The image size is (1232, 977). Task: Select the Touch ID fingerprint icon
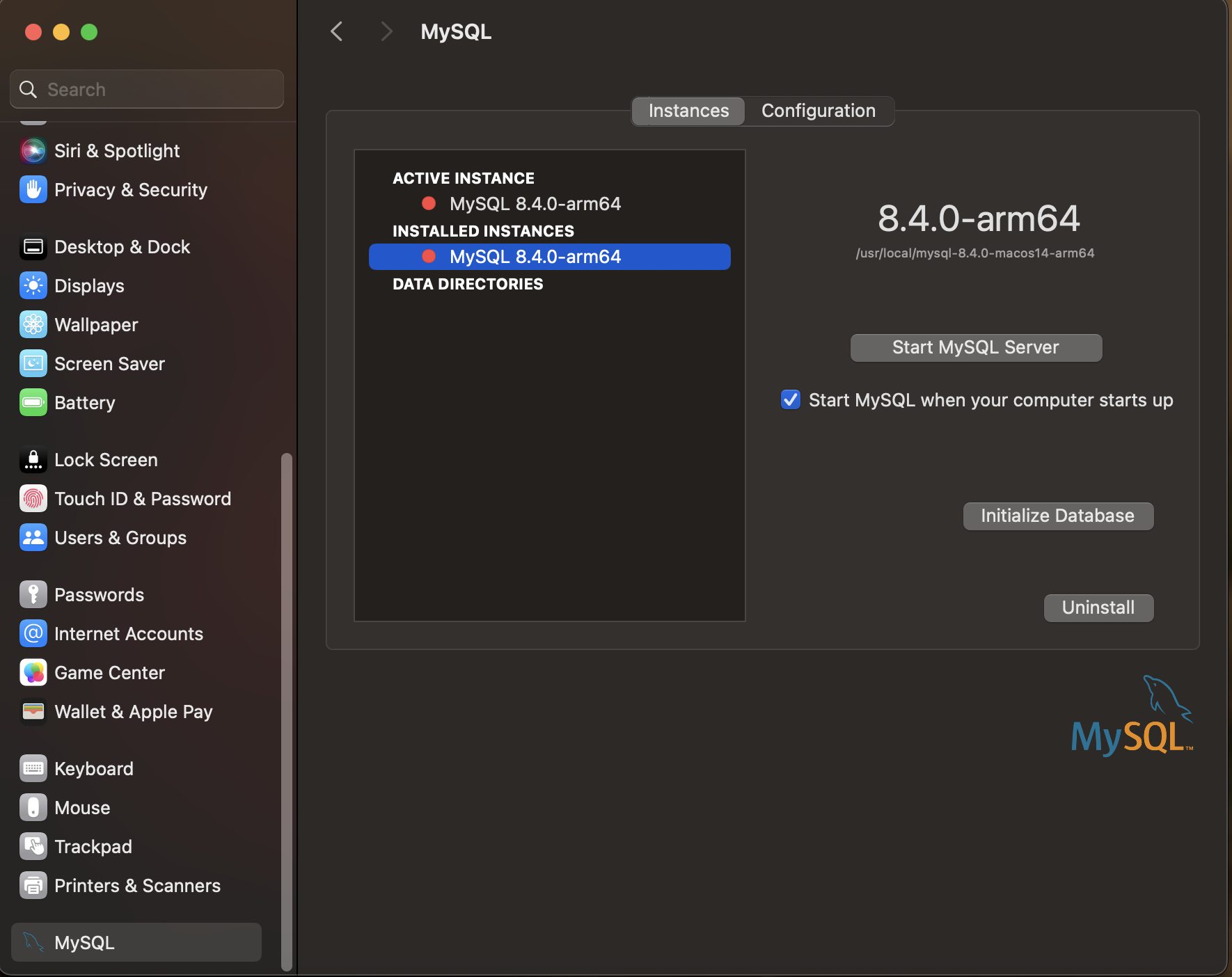(x=33, y=498)
